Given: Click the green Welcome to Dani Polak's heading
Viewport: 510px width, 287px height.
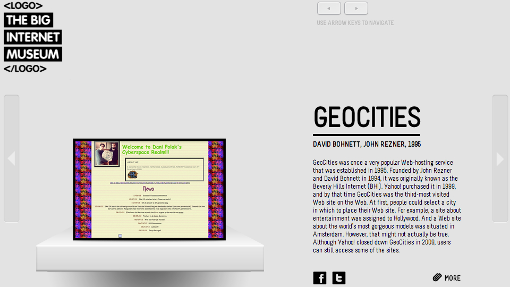Looking at the screenshot, I should 152,149.
